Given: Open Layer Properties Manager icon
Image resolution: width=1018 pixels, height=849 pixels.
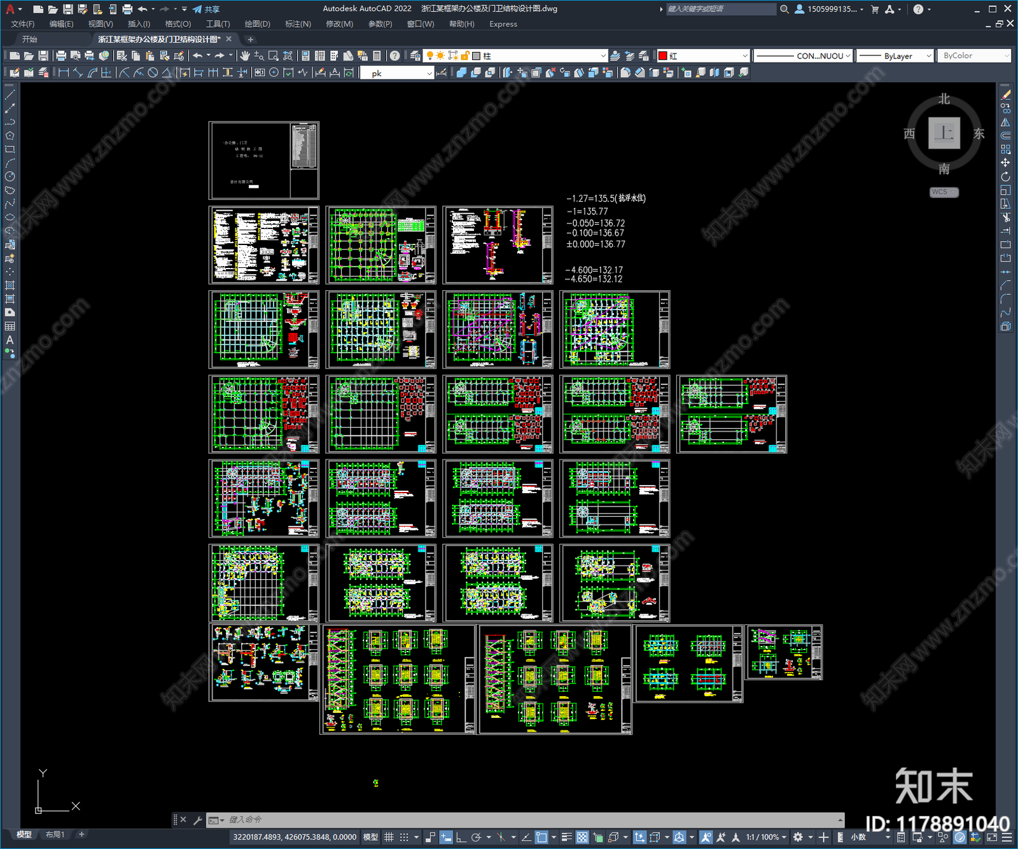Looking at the screenshot, I should [x=415, y=56].
